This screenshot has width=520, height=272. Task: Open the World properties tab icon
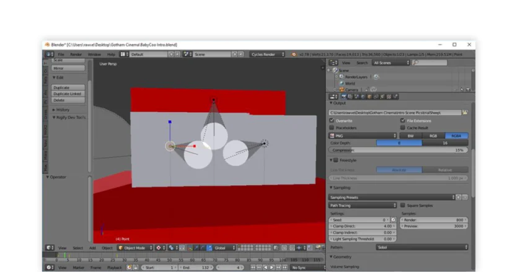[363, 97]
